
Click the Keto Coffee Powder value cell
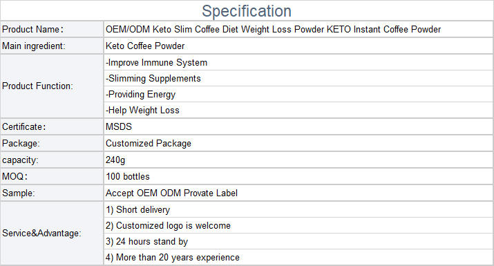[x=298, y=46]
